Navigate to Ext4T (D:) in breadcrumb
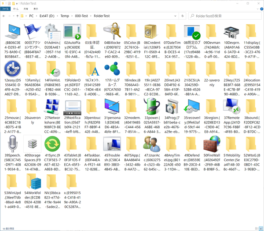The width and height of the screenshot is (264, 231). coord(47,16)
